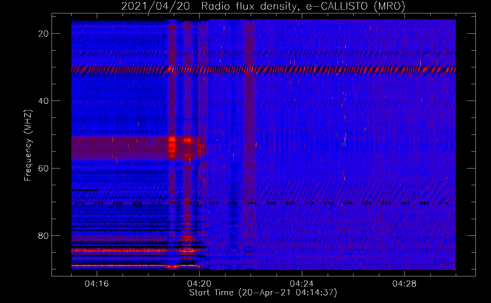This screenshot has height=303, width=491.
Task: Click the '80' frequency tick label
Action: click(x=43, y=235)
